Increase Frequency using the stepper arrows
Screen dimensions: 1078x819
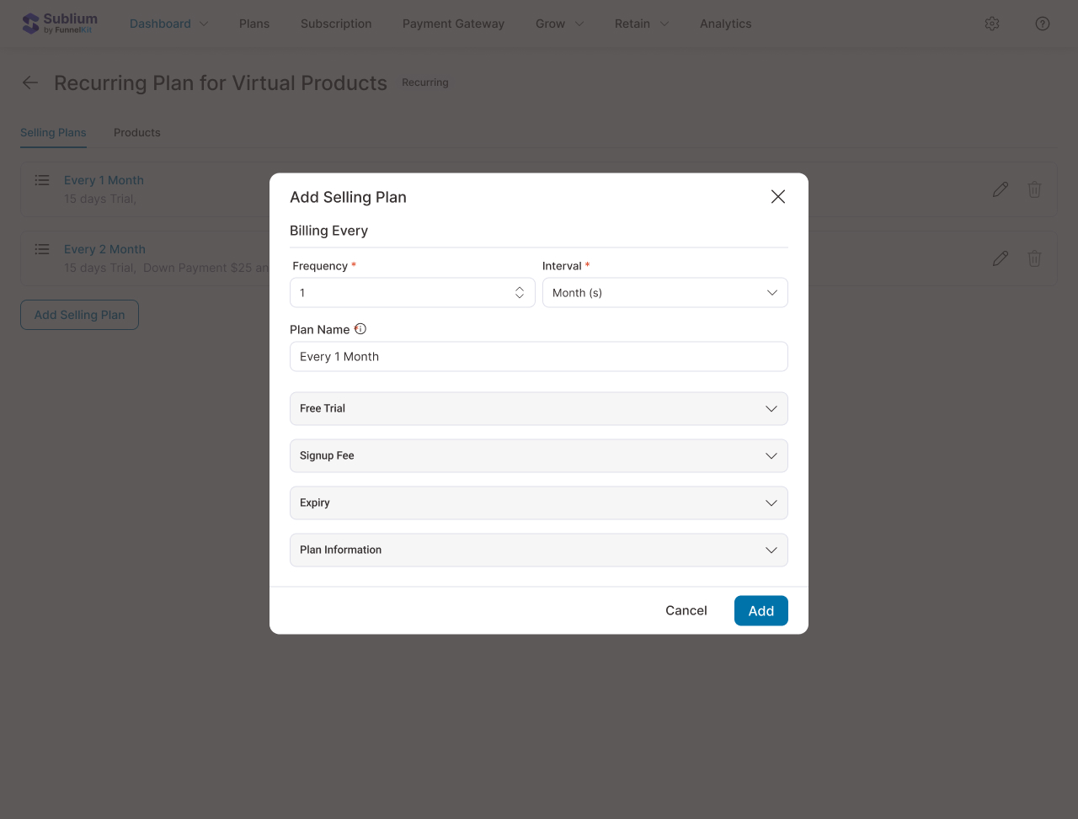(x=520, y=289)
